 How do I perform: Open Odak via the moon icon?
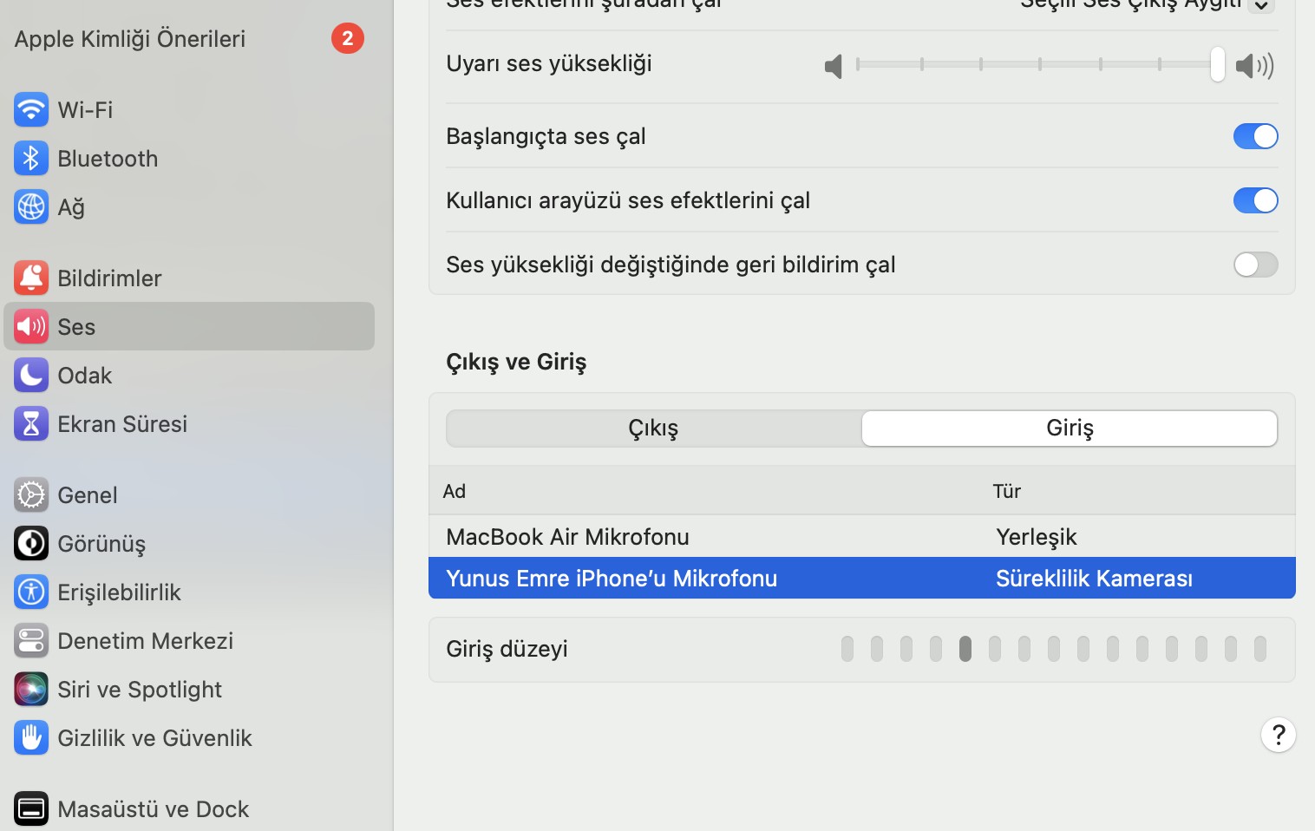coord(31,375)
